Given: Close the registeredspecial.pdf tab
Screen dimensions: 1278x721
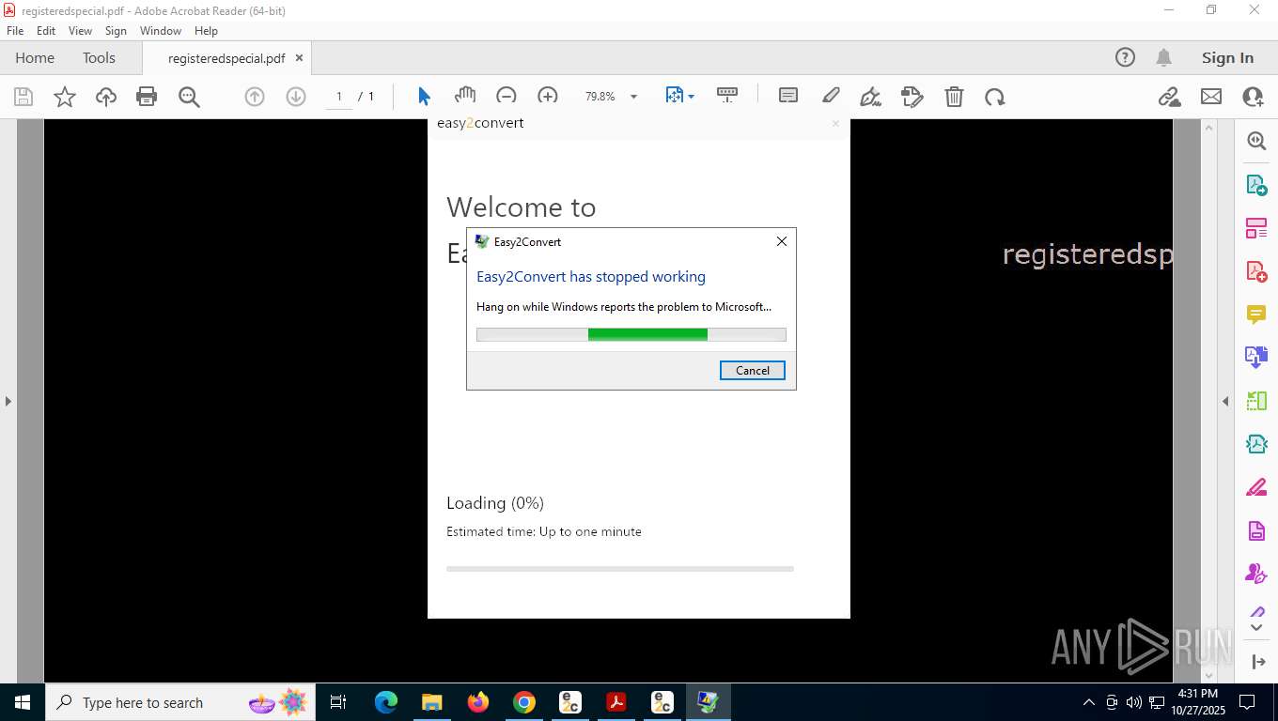Looking at the screenshot, I should pyautogui.click(x=299, y=58).
